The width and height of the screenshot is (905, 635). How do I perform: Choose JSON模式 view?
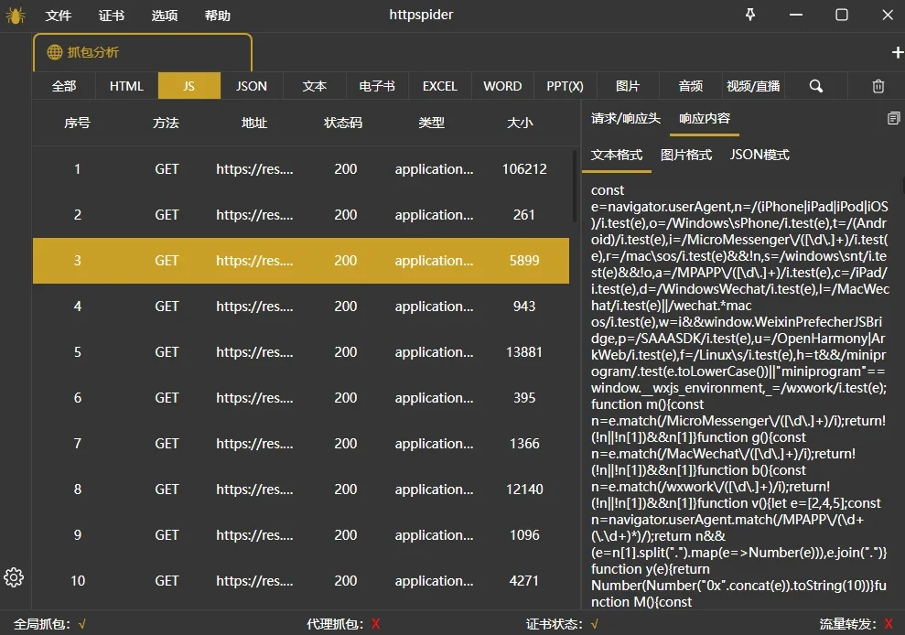[760, 155]
